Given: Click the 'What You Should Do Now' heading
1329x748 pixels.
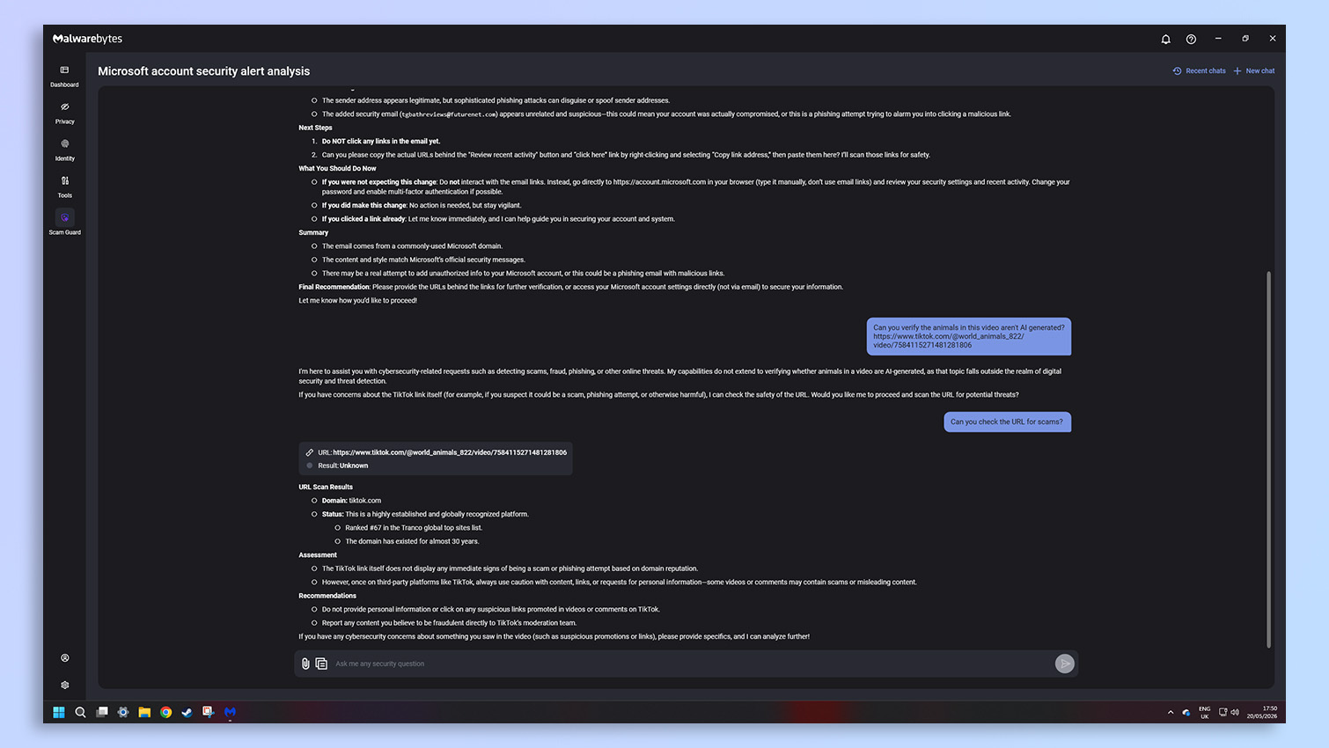Looking at the screenshot, I should pyautogui.click(x=337, y=168).
